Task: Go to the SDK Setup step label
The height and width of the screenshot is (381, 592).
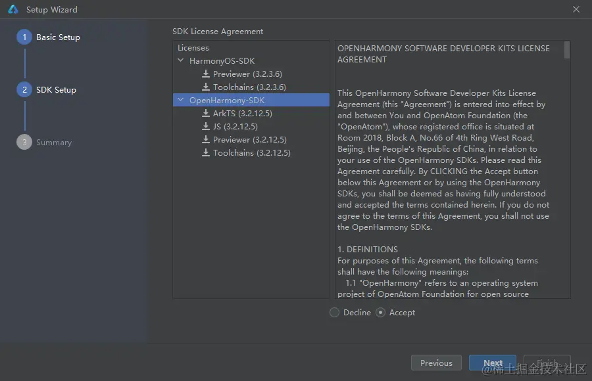Action: (x=57, y=90)
